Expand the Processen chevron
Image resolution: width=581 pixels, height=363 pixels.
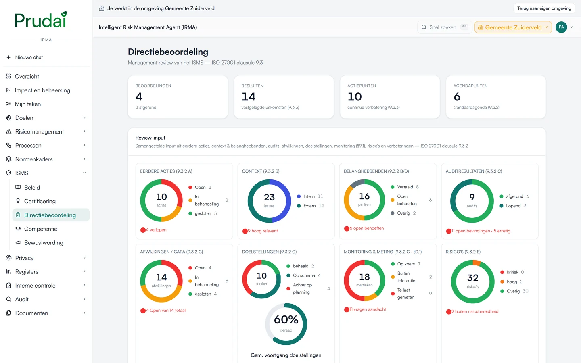pyautogui.click(x=84, y=145)
